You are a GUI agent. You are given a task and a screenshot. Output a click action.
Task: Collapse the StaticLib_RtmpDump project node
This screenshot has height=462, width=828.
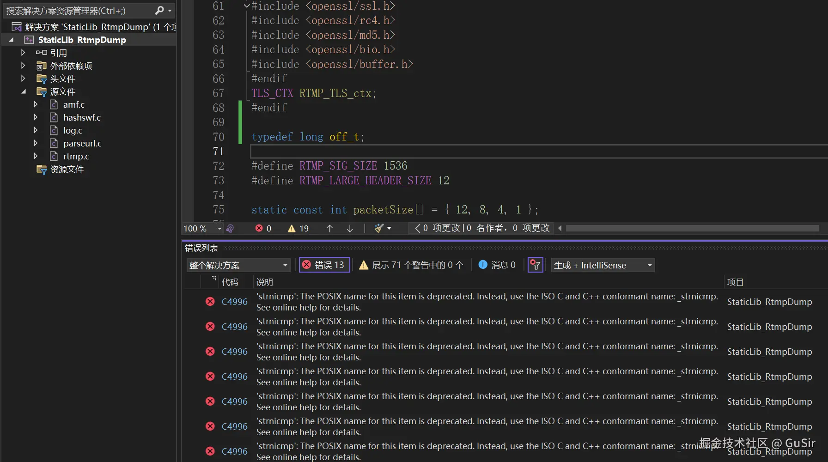click(11, 40)
